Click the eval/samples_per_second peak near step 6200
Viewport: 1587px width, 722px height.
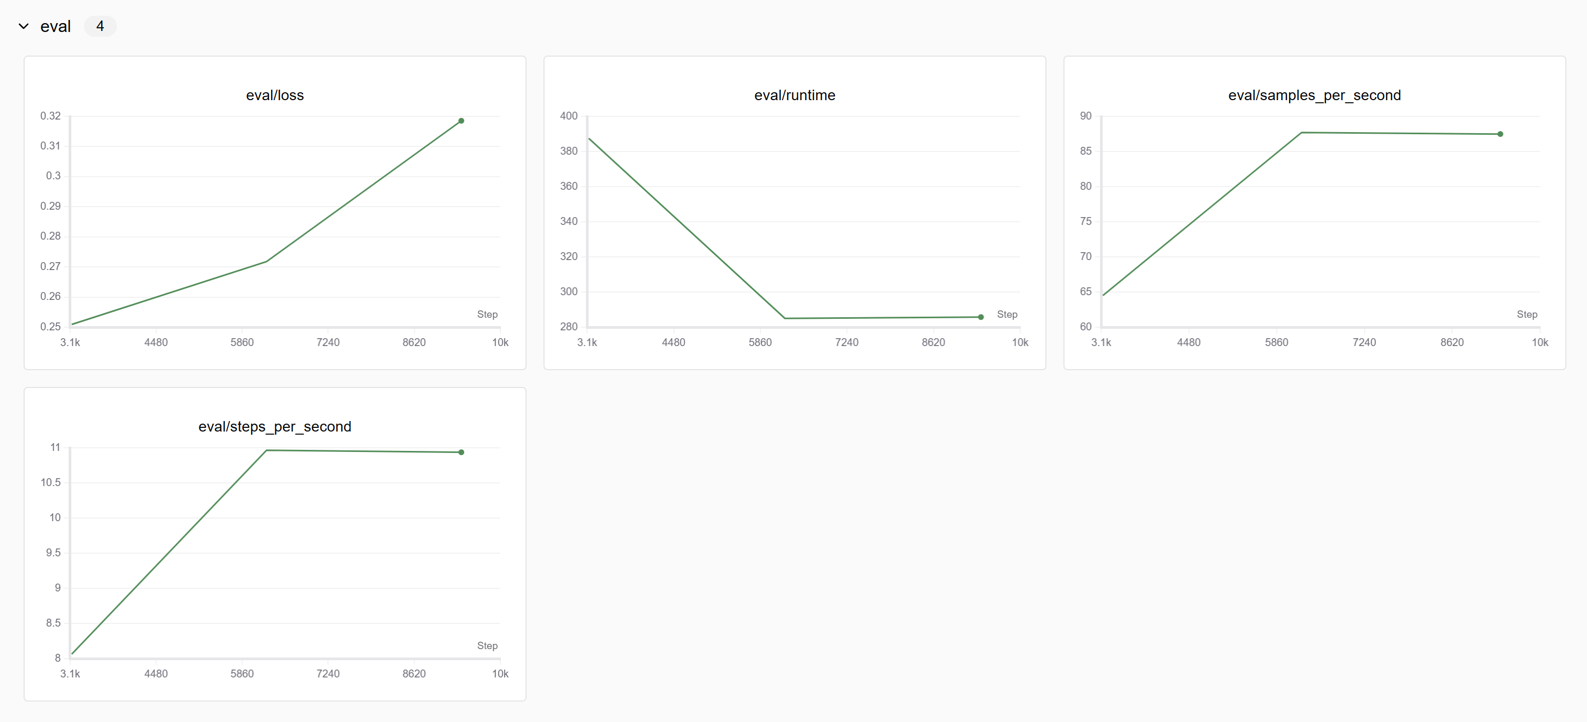click(1301, 133)
